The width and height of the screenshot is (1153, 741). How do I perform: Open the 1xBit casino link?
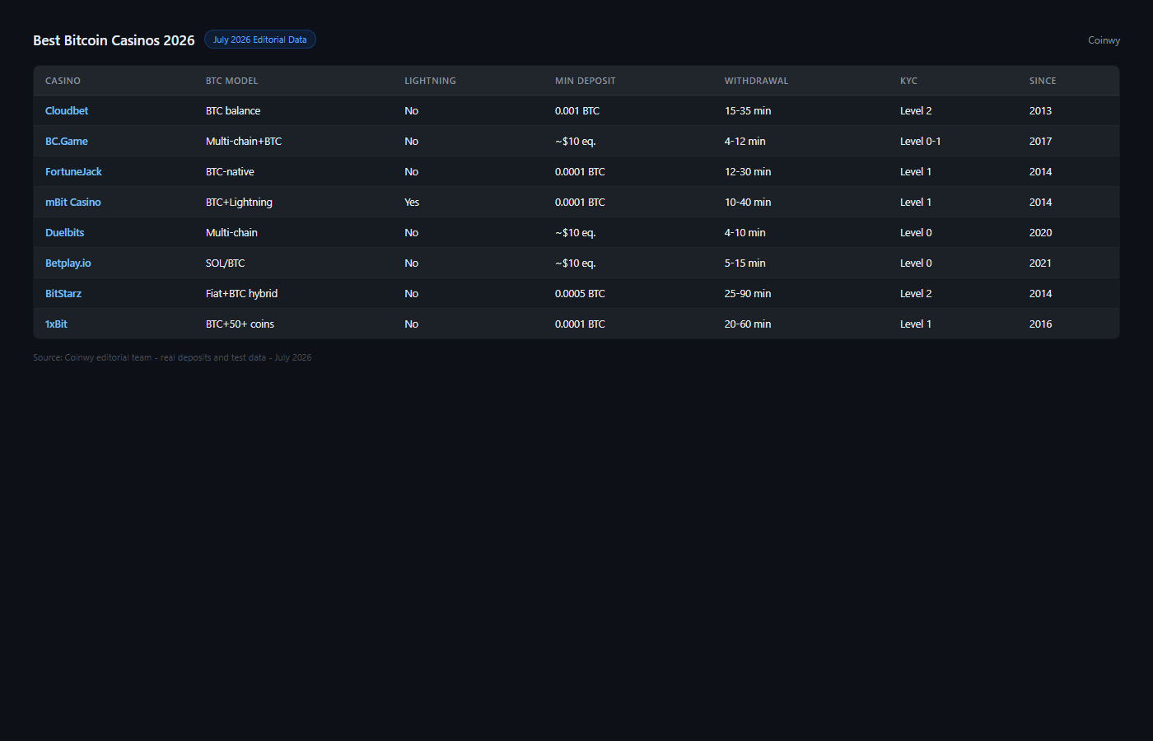(x=56, y=324)
